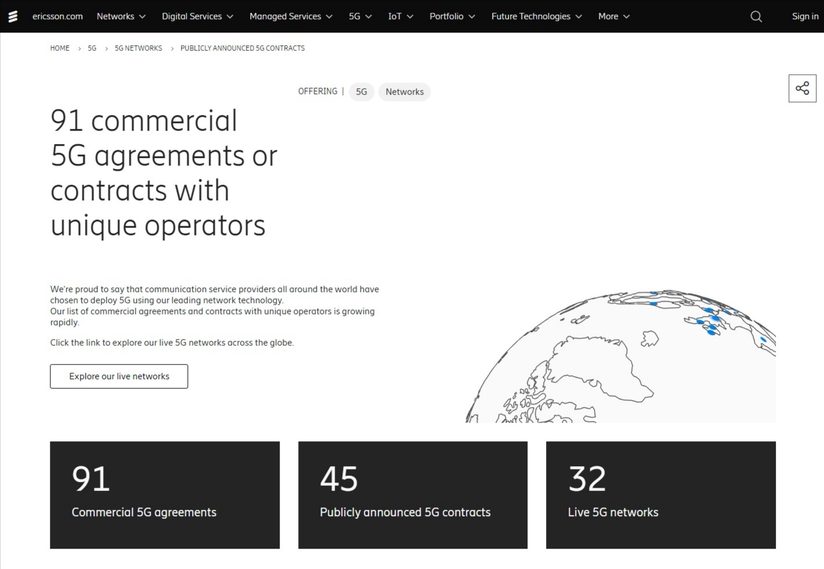Go to ericsson.com home link

[57, 16]
